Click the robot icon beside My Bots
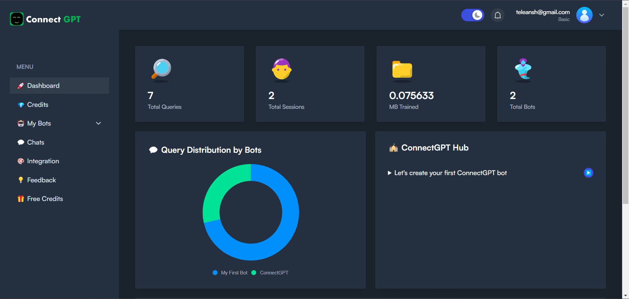This screenshot has height=299, width=629. tap(21, 123)
